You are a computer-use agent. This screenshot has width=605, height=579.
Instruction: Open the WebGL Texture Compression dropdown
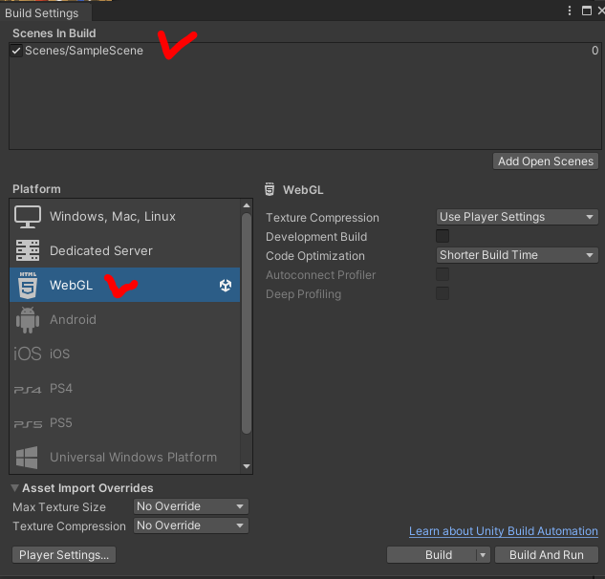(517, 217)
